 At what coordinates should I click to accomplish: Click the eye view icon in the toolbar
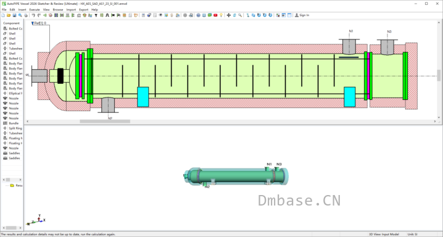pos(160,15)
